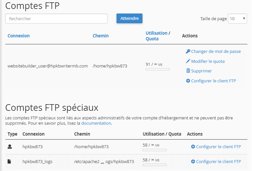Click the Atteindre search button
This screenshot has width=256, height=171.
click(129, 19)
